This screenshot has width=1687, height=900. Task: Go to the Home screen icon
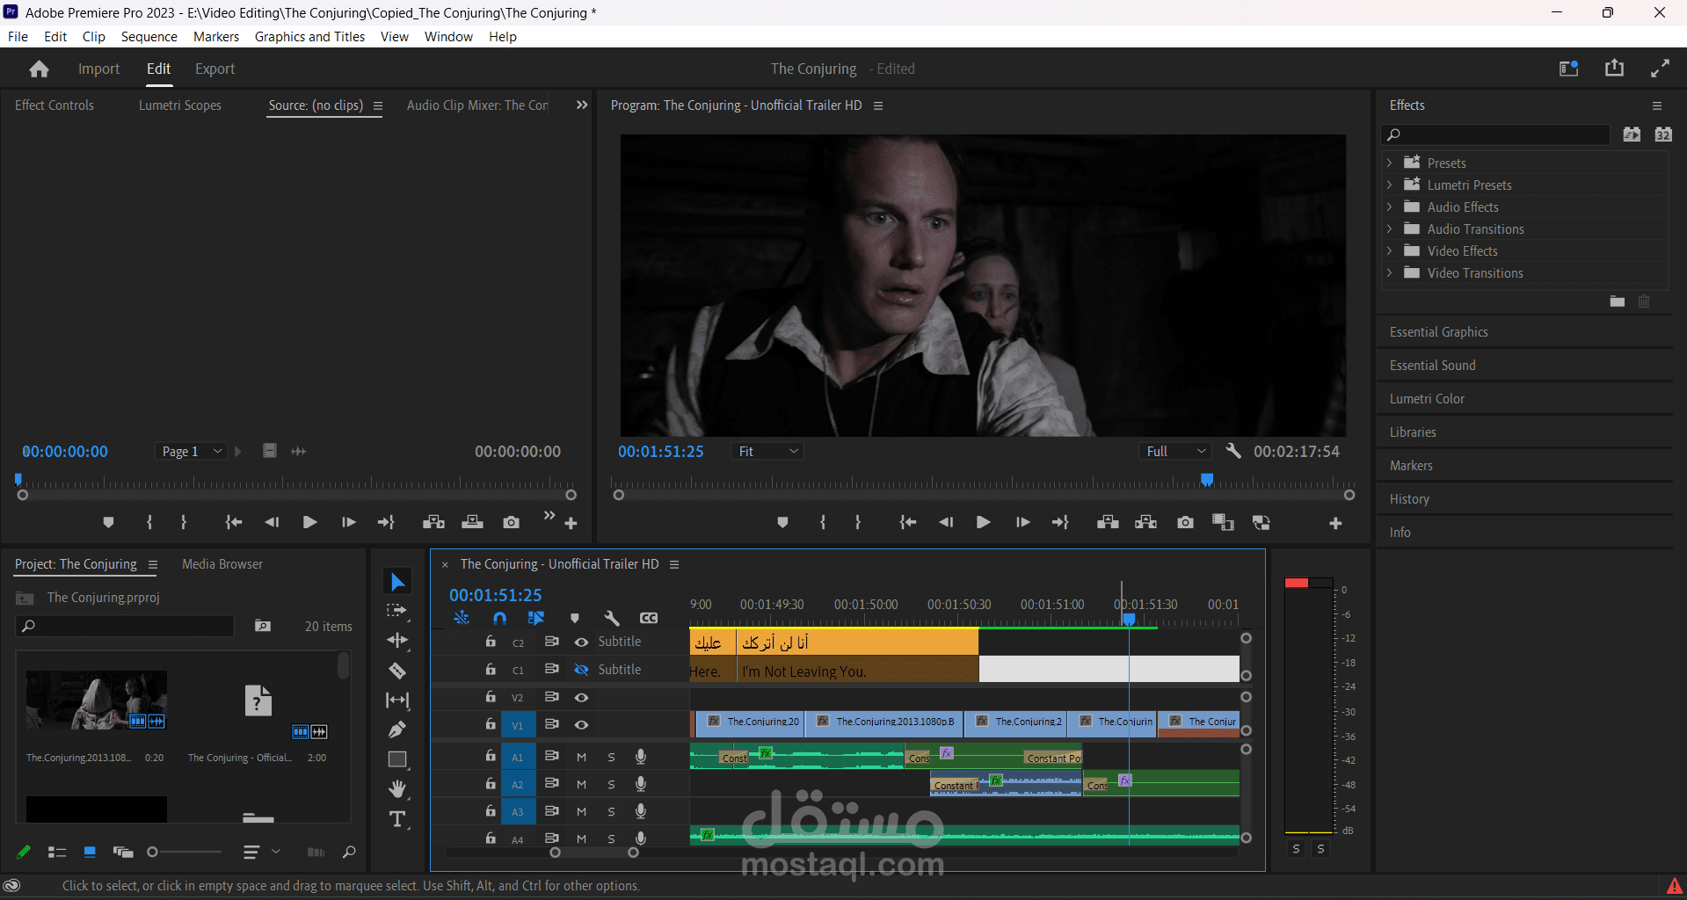click(39, 69)
